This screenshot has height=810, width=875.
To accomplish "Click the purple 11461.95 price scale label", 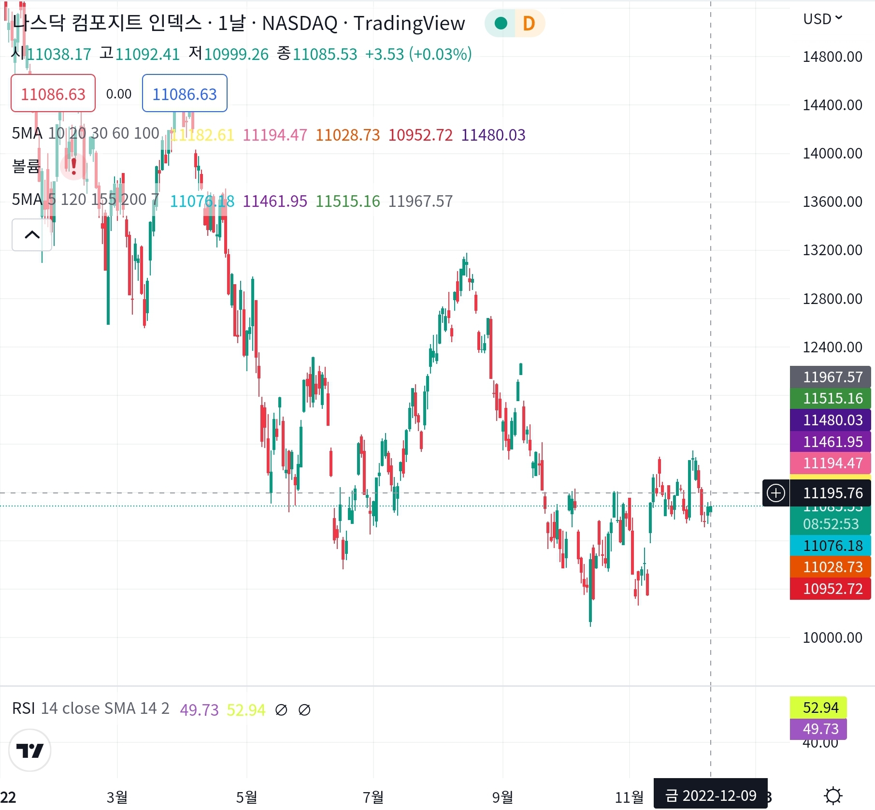I will 831,442.
